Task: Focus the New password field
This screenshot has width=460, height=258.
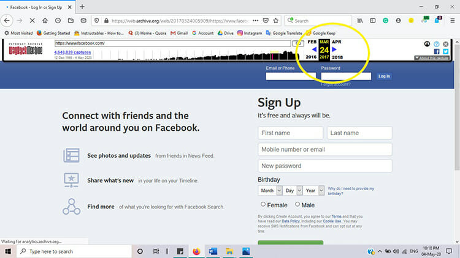Action: (x=325, y=166)
